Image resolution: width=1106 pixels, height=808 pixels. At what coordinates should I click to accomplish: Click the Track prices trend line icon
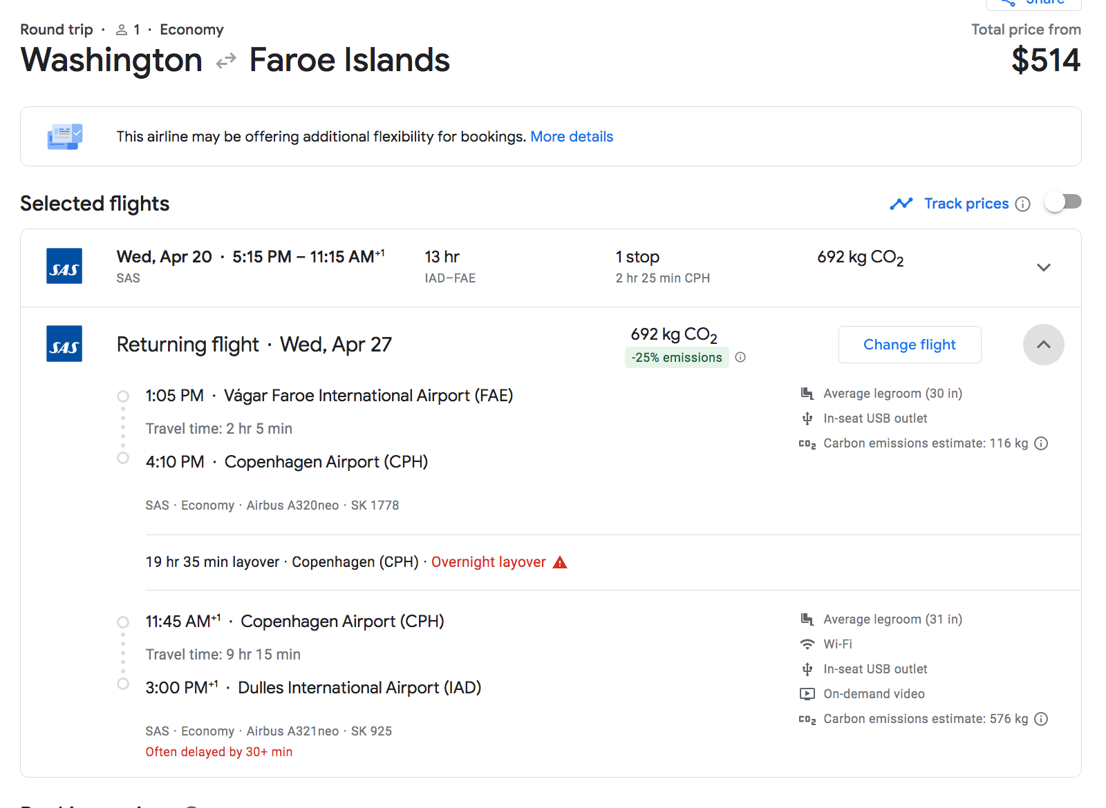pos(901,204)
